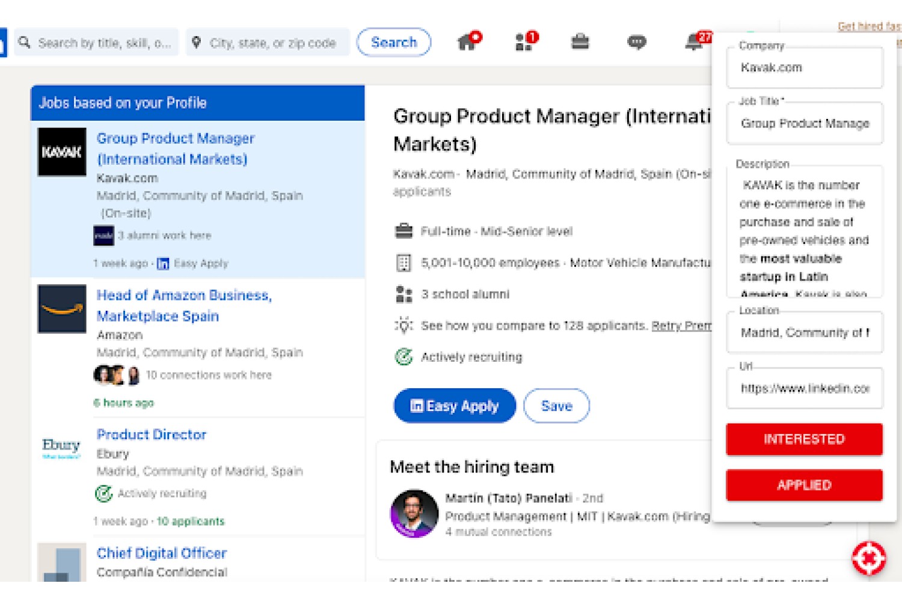Screen dimensions: 902x601
Task: Click the alumni icon beside 3 school alumni
Action: (x=403, y=294)
